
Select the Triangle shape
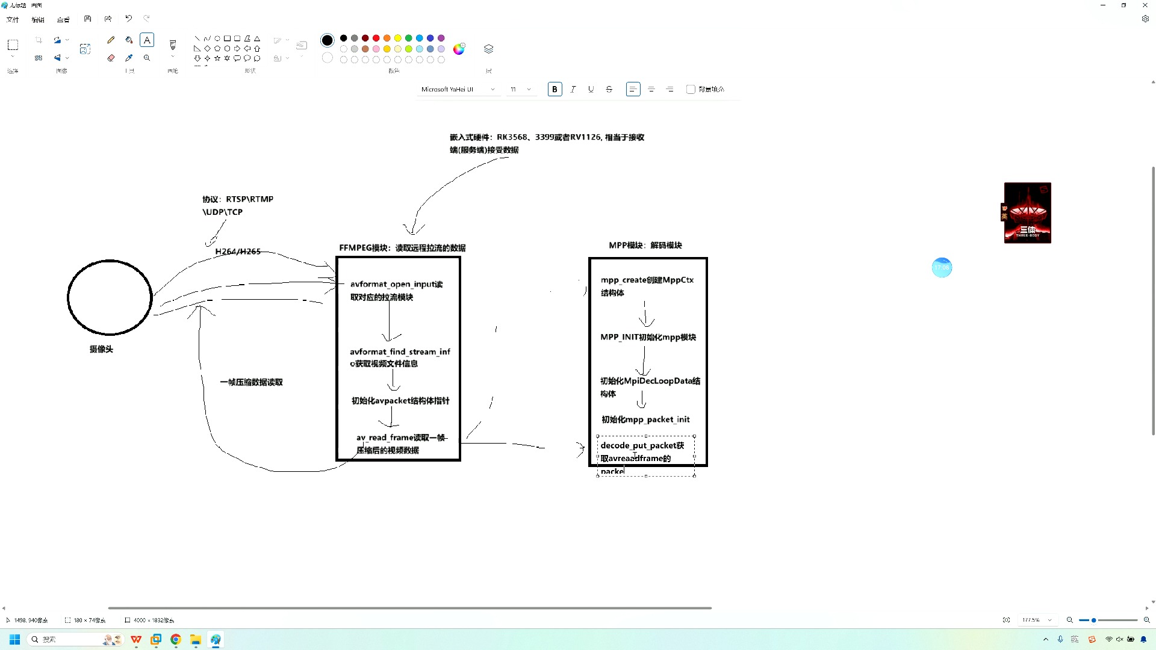pos(257,38)
